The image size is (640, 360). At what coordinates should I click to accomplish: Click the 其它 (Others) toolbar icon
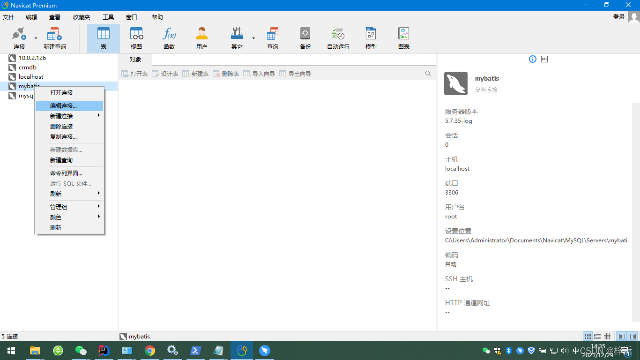[237, 38]
